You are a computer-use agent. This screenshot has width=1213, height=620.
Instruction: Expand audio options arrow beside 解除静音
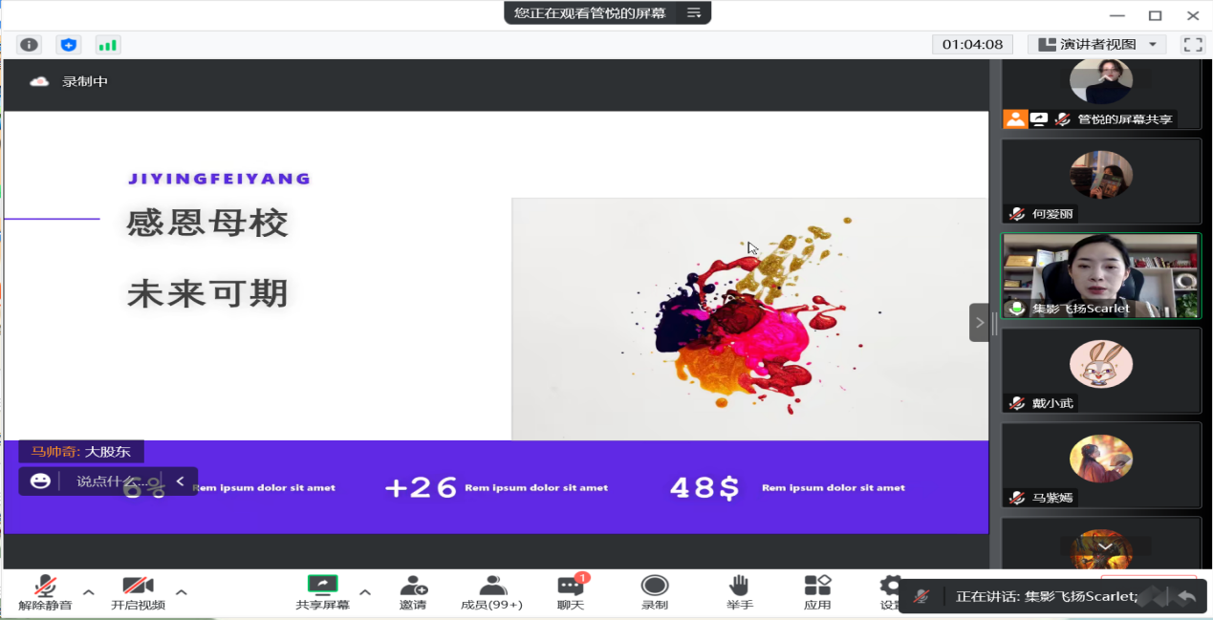[x=89, y=592]
